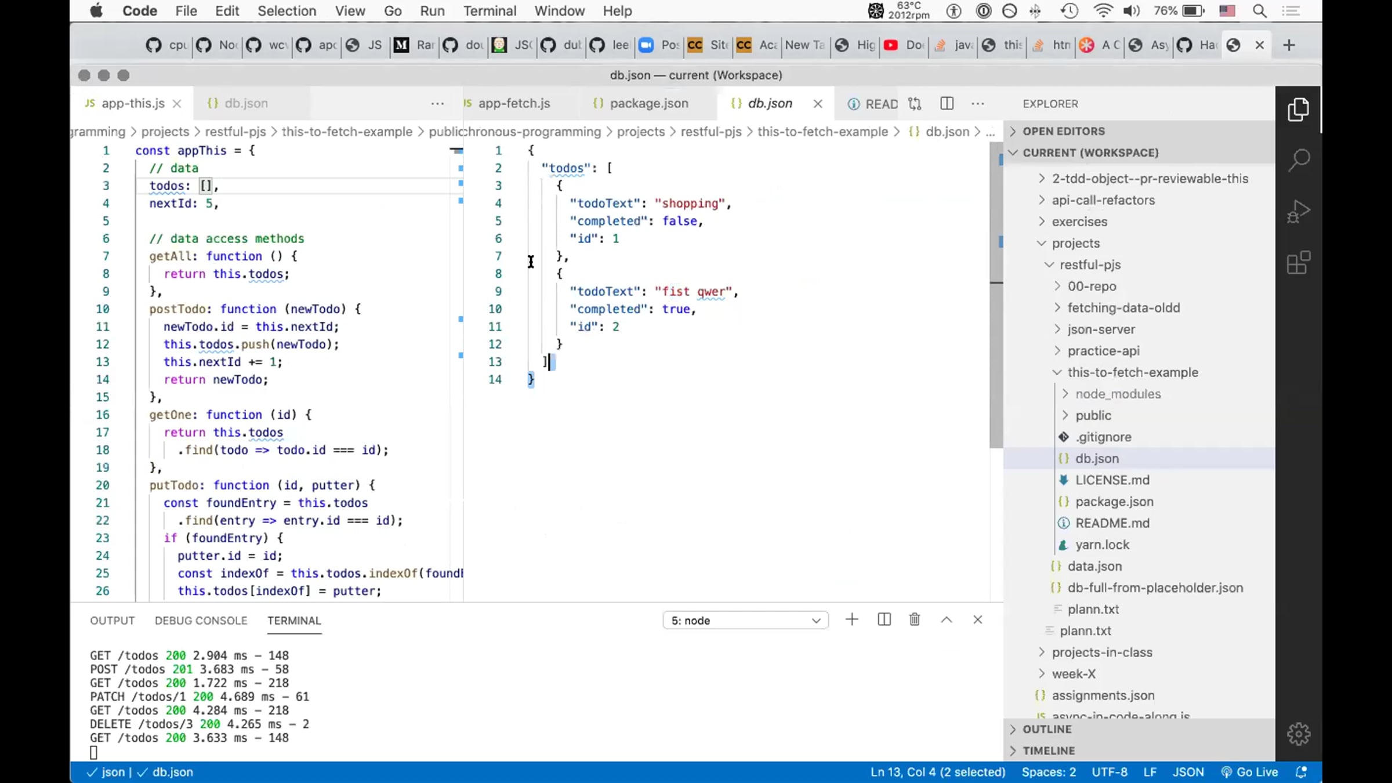The image size is (1392, 783).
Task: Open the Extensions view
Action: coord(1298,263)
